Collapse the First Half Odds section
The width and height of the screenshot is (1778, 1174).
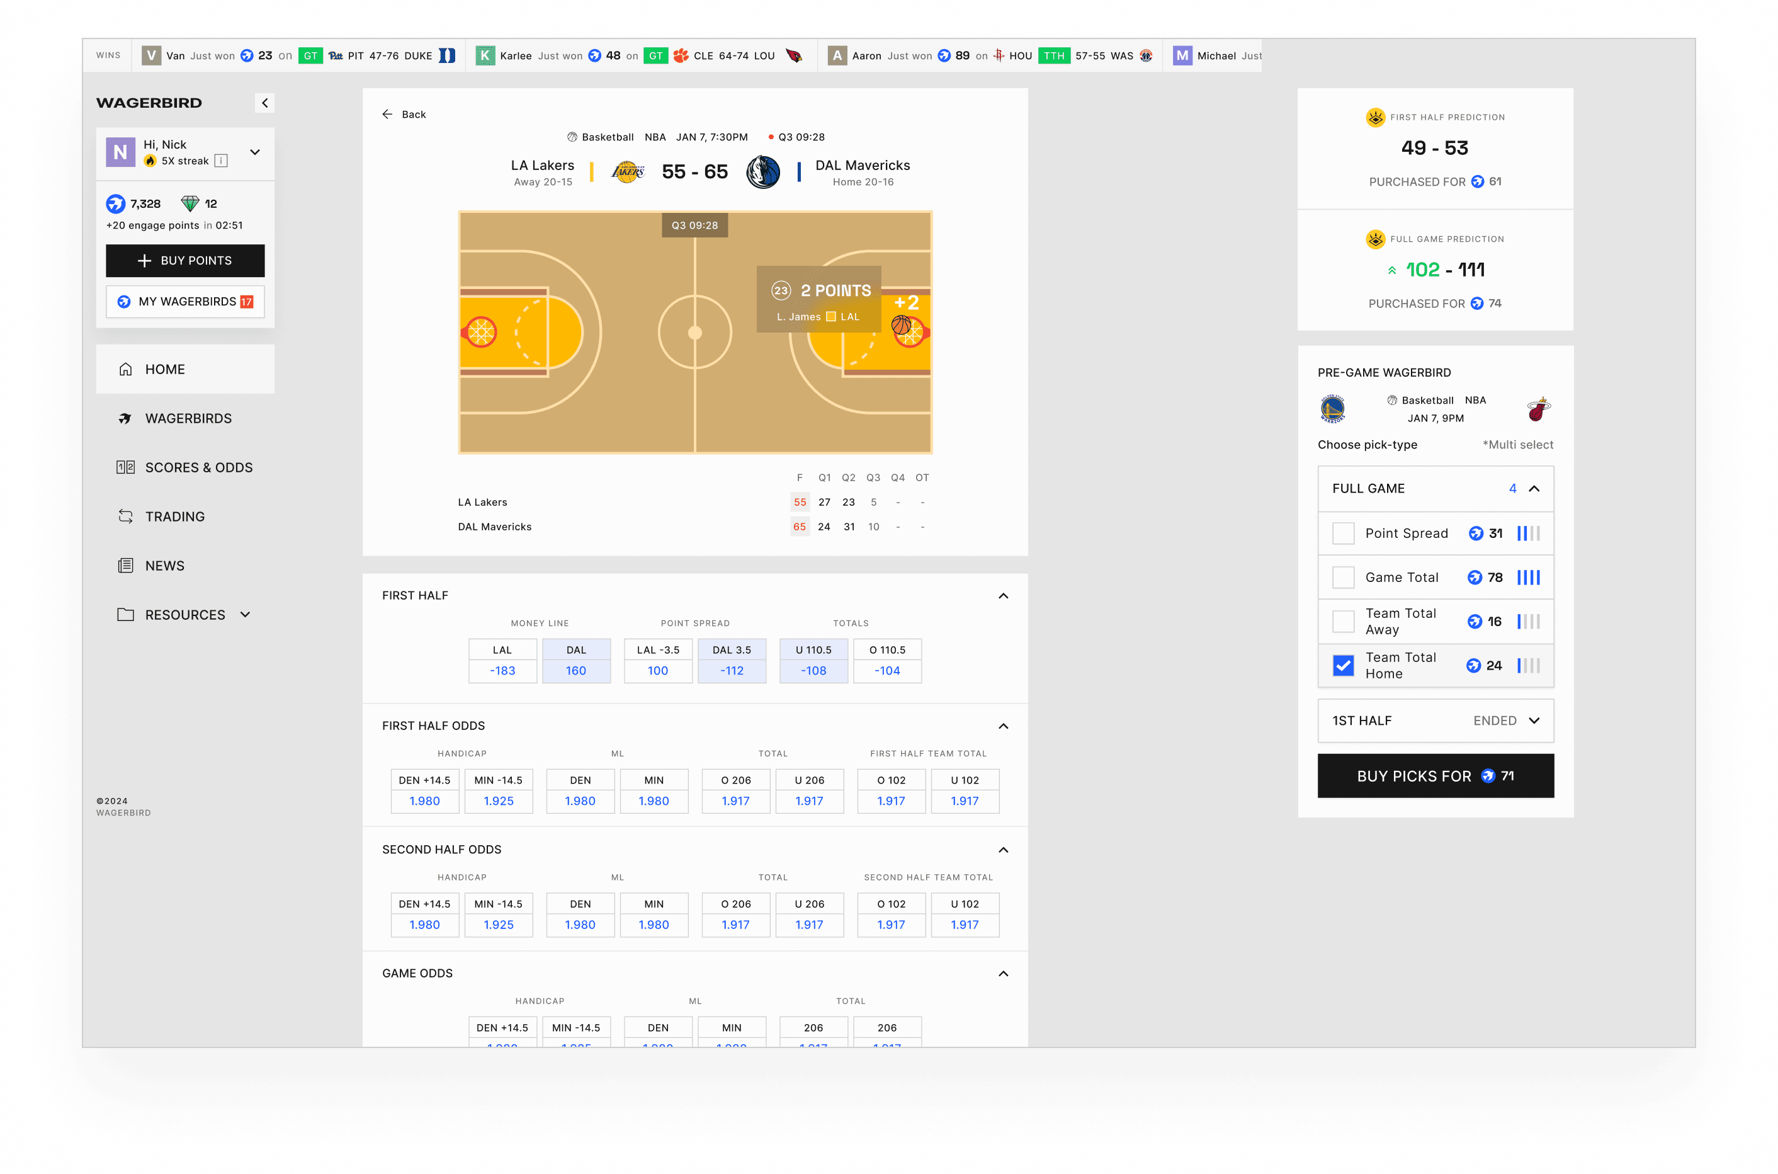pyautogui.click(x=1003, y=726)
